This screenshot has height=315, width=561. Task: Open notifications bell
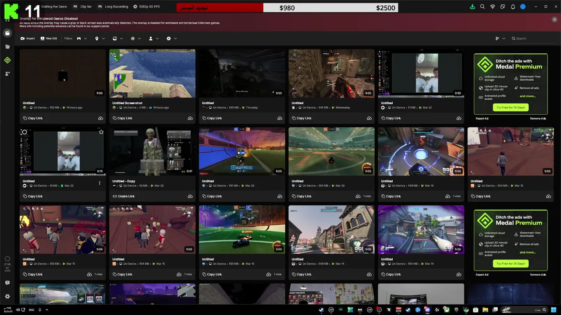pyautogui.click(x=513, y=7)
